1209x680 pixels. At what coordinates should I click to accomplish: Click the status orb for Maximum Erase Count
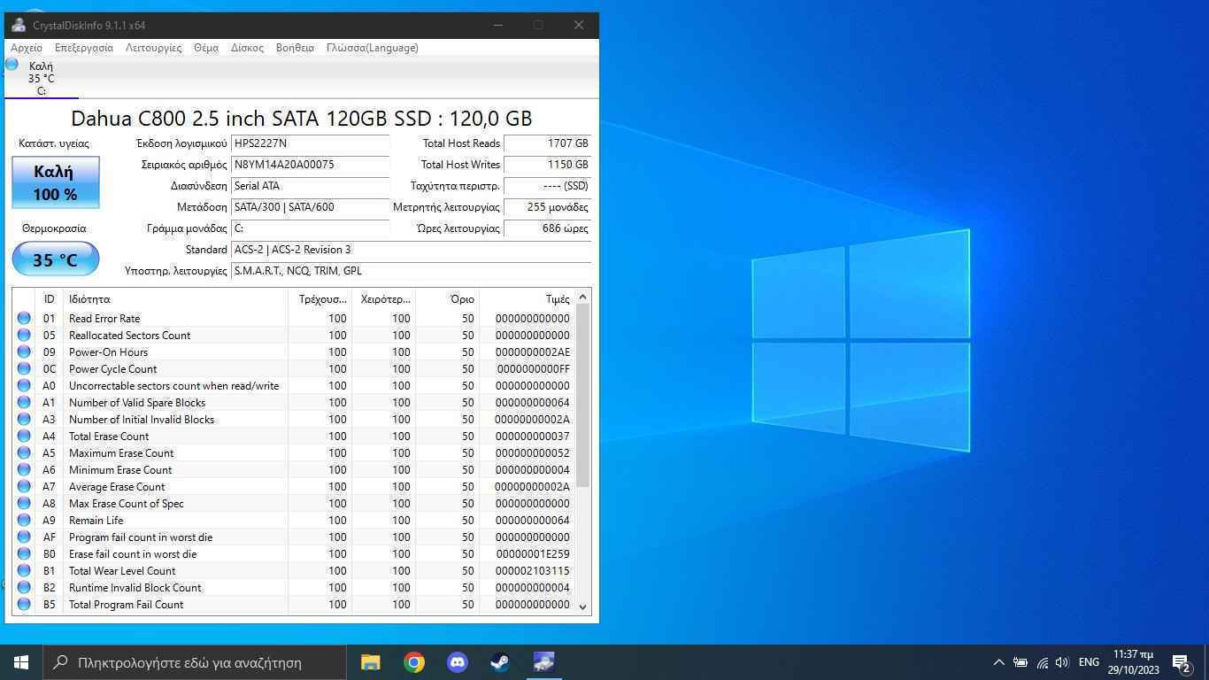pos(24,452)
